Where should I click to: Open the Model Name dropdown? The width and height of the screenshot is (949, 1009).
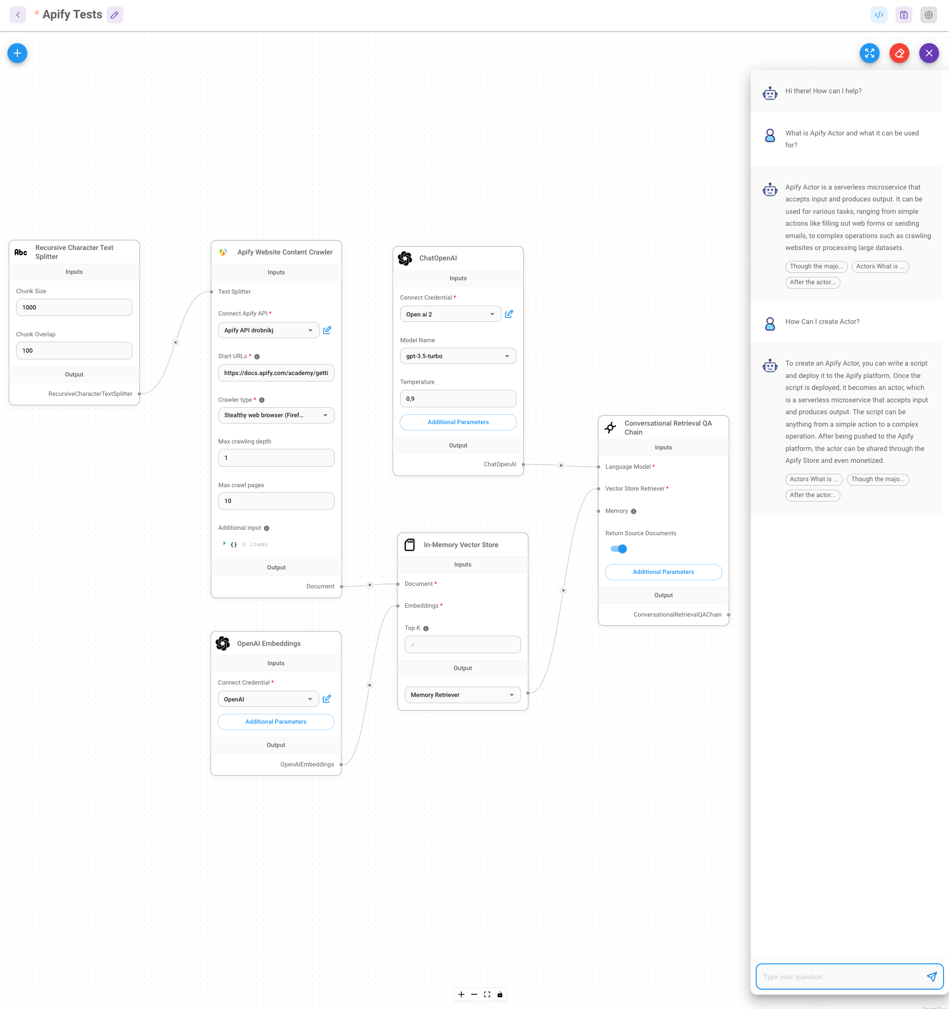[457, 356]
